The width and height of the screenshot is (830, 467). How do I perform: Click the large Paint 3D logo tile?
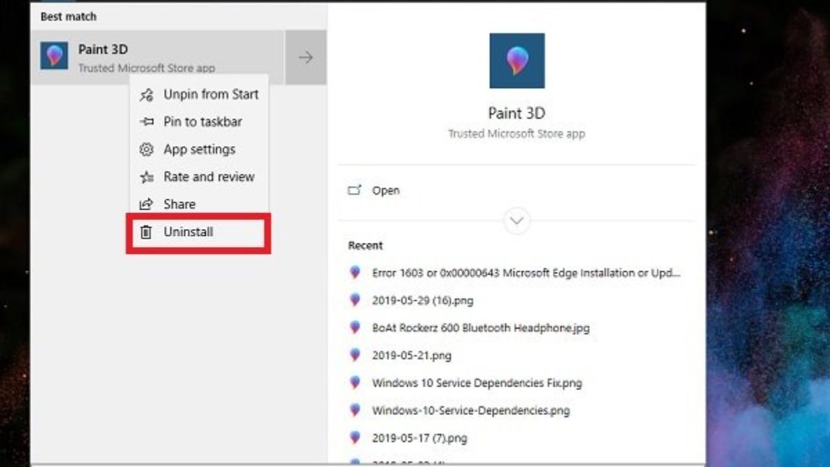click(x=517, y=61)
